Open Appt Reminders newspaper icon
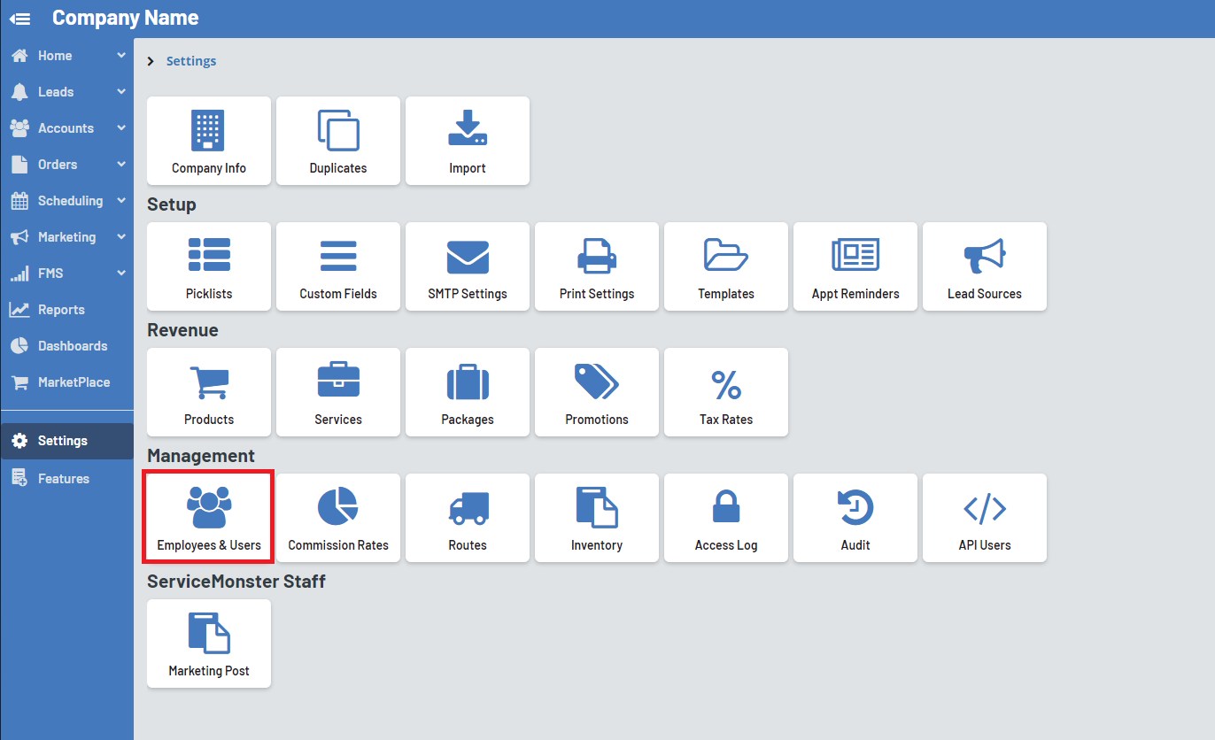1215x740 pixels. pos(855,255)
